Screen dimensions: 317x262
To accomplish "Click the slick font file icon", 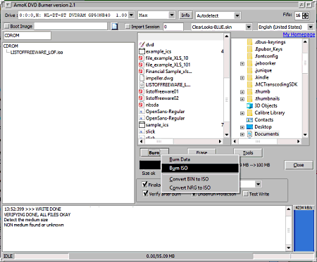I will [x=142, y=131].
